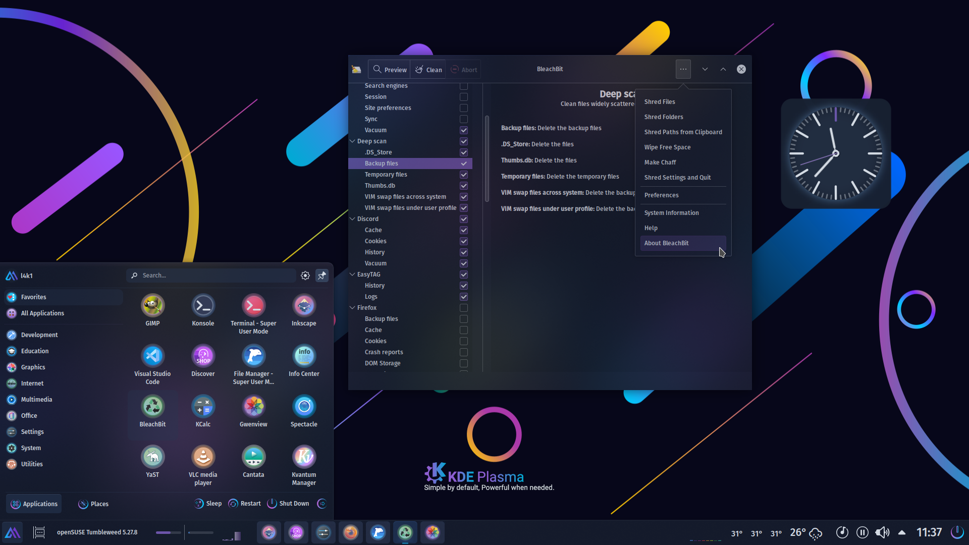Screen dimensions: 969x545
Task: Open Info Center from the launcher
Action: (304, 361)
